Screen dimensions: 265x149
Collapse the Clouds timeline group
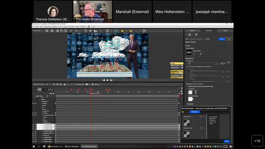coord(41,103)
